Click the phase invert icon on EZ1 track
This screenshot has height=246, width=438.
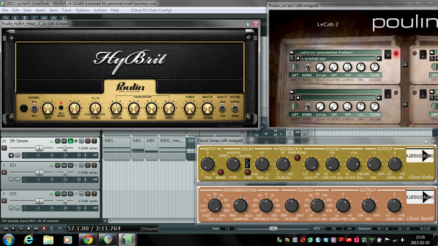(81, 165)
